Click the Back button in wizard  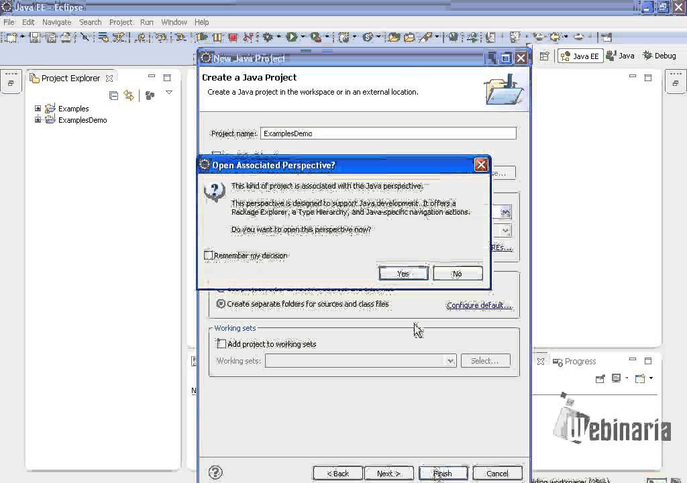tap(338, 474)
